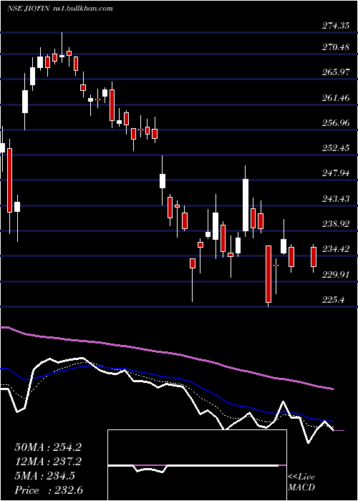The width and height of the screenshot is (358, 501).
Task: Click the 243.43 price level label
Action: [336, 199]
